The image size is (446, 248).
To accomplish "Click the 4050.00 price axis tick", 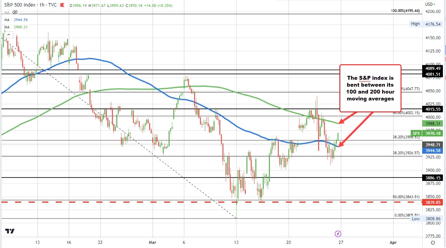I will 433,91.
